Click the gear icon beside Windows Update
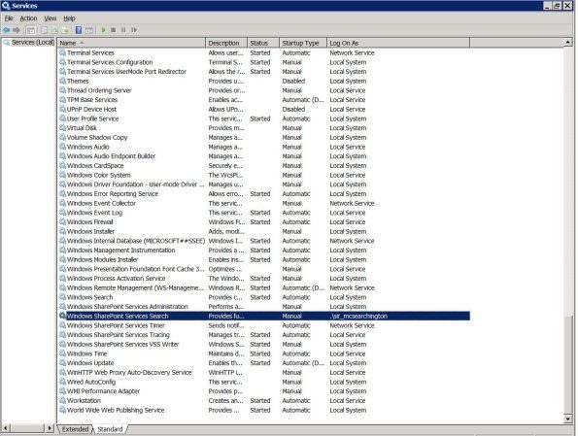The image size is (578, 436). point(63,362)
